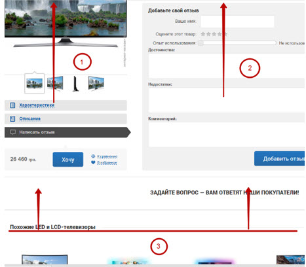Rate the product with the second star
This screenshot has height=267, width=306.
tap(208, 34)
